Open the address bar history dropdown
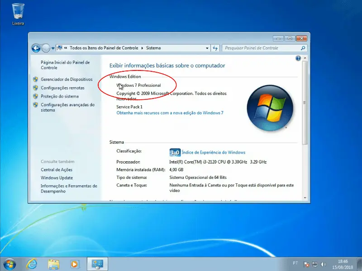 207,48
